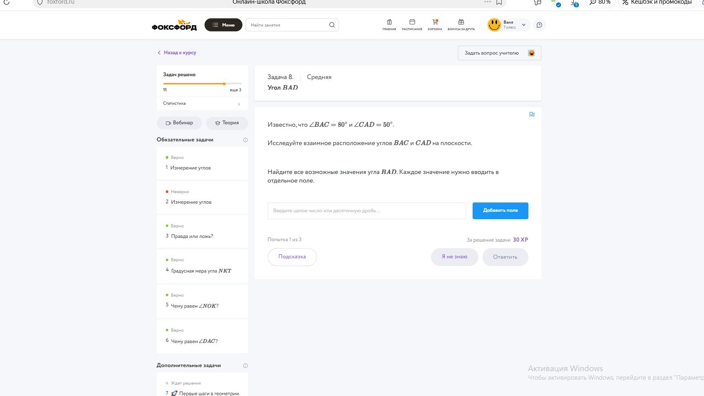704x396 pixels.
Task: Open task 5 Чему равен ∠NOK?
Action: point(202,301)
